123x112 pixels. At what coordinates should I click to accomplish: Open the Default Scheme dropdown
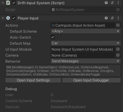point(86,31)
